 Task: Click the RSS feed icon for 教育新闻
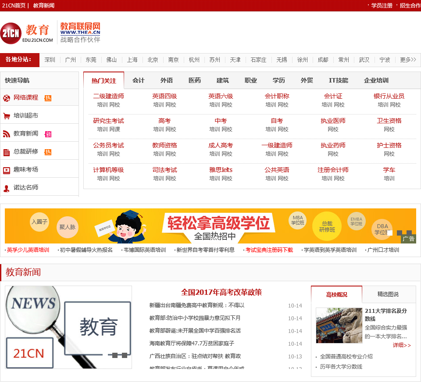coord(7,134)
